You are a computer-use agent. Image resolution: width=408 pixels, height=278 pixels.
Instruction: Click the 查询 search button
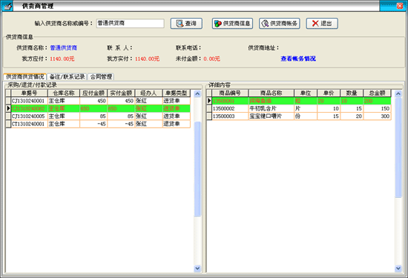[186, 24]
